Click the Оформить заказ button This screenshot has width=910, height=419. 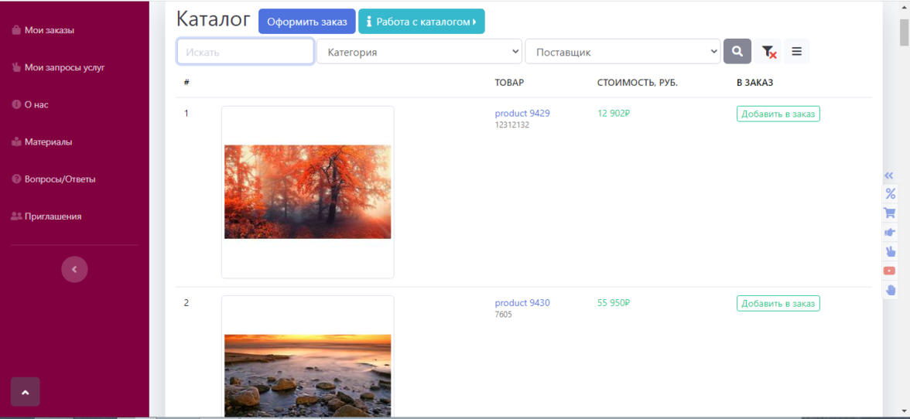[x=307, y=22]
